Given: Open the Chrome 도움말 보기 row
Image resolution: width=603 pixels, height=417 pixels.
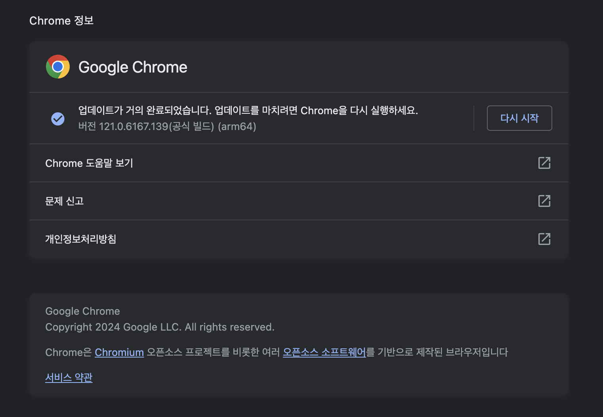Looking at the screenshot, I should pos(299,163).
